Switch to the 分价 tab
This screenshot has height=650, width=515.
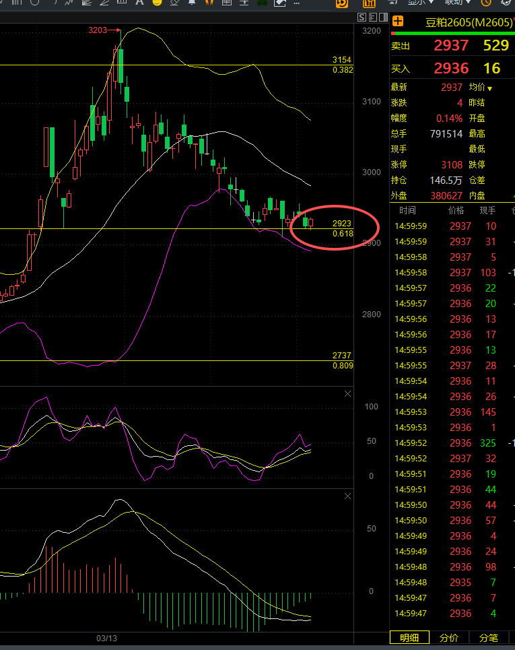tap(449, 638)
